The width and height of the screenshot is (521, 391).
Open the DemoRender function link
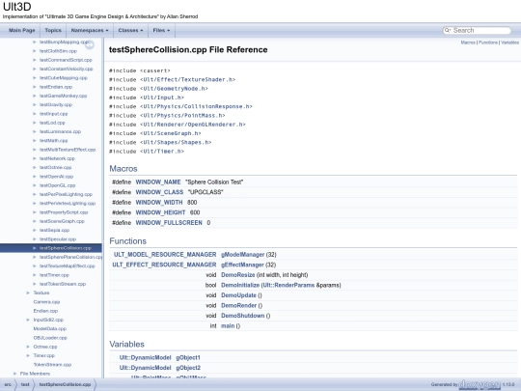(x=239, y=305)
